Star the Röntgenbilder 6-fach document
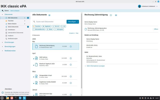The height and width of the screenshot is (100, 160). (x=71, y=76)
